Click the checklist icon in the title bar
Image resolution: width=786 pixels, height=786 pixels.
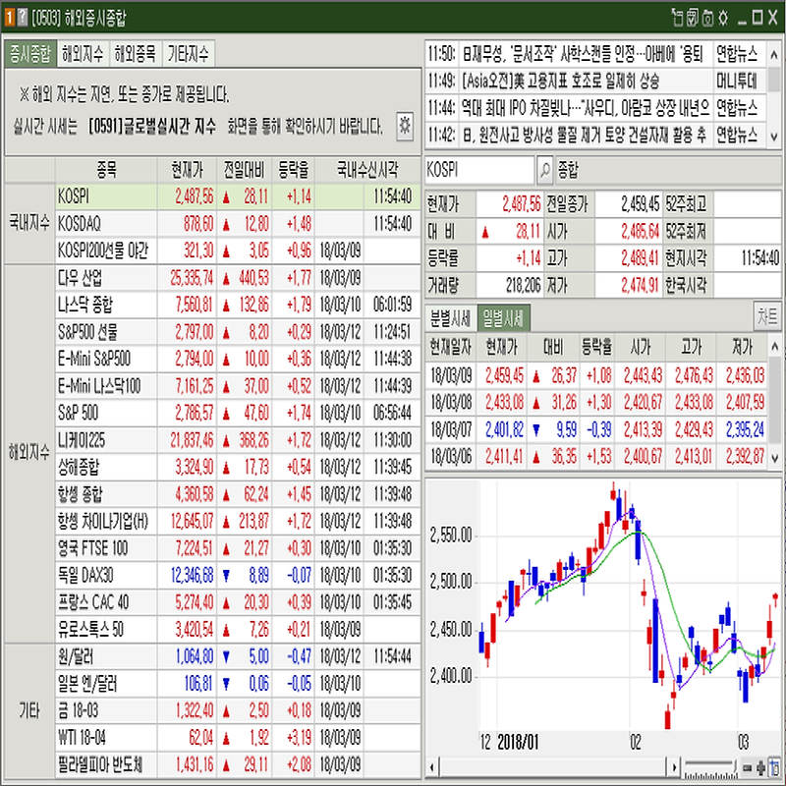[x=693, y=17]
